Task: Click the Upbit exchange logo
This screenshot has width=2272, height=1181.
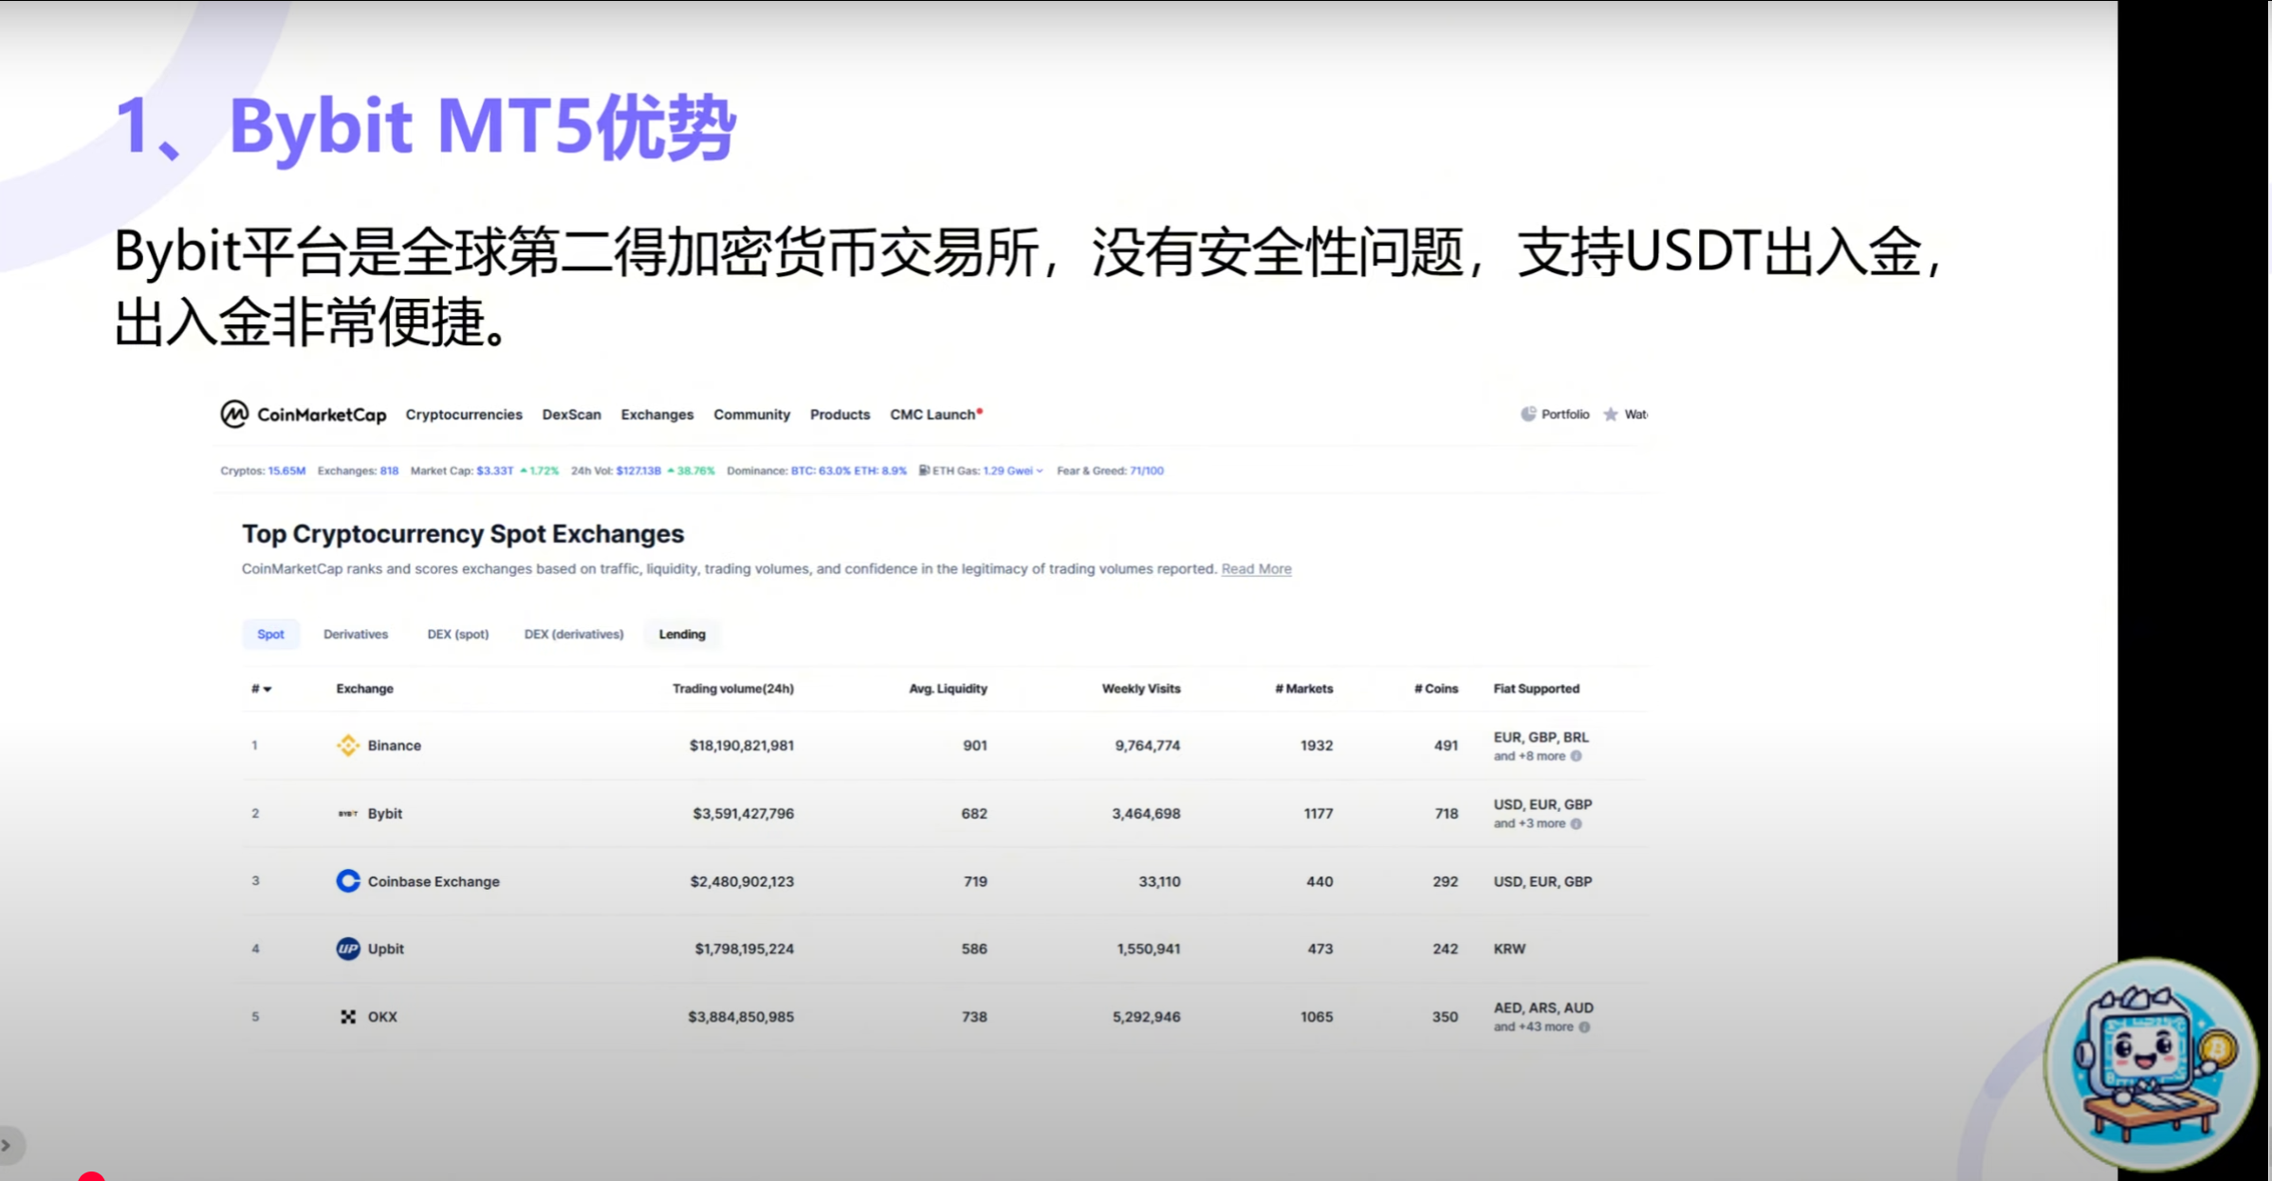Action: 348,949
